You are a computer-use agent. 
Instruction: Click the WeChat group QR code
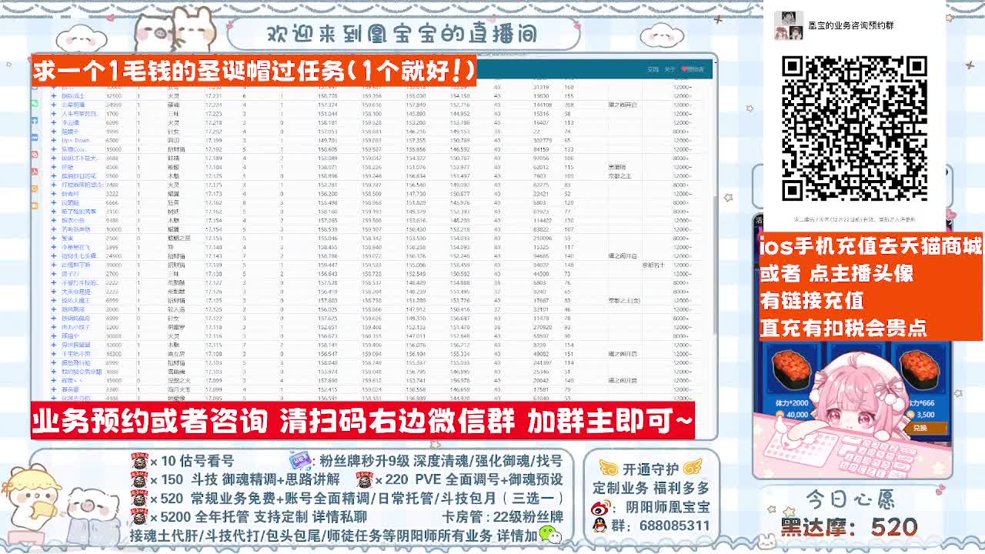pos(854,128)
